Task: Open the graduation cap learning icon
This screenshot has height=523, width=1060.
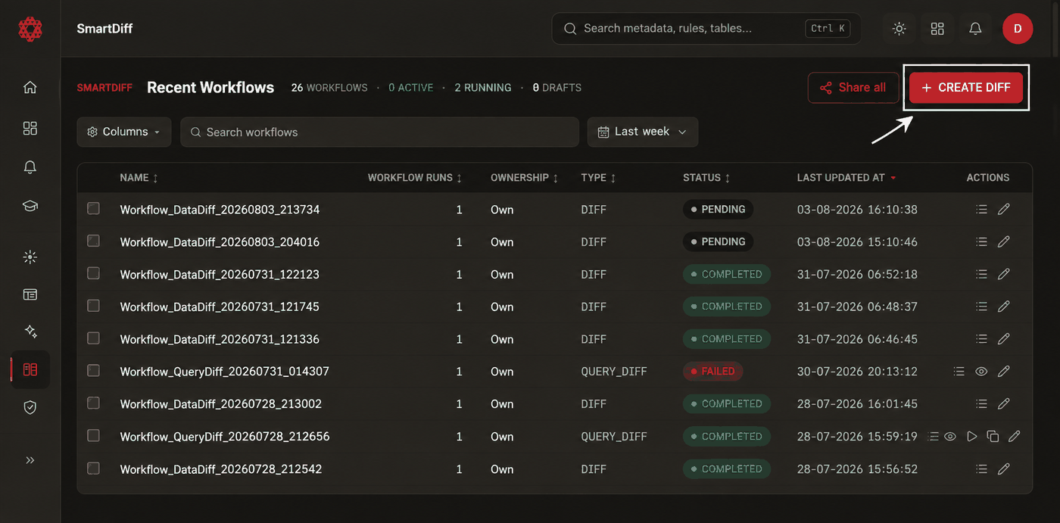Action: point(30,206)
